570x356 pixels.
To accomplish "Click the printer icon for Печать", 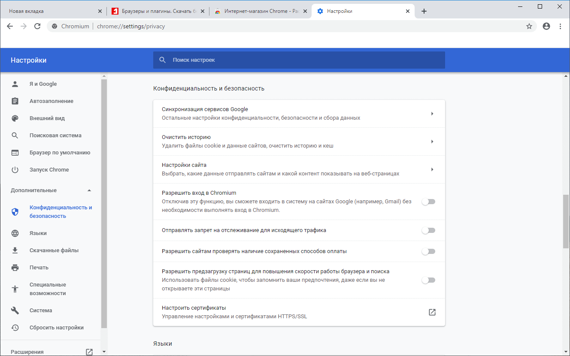I will [15, 268].
